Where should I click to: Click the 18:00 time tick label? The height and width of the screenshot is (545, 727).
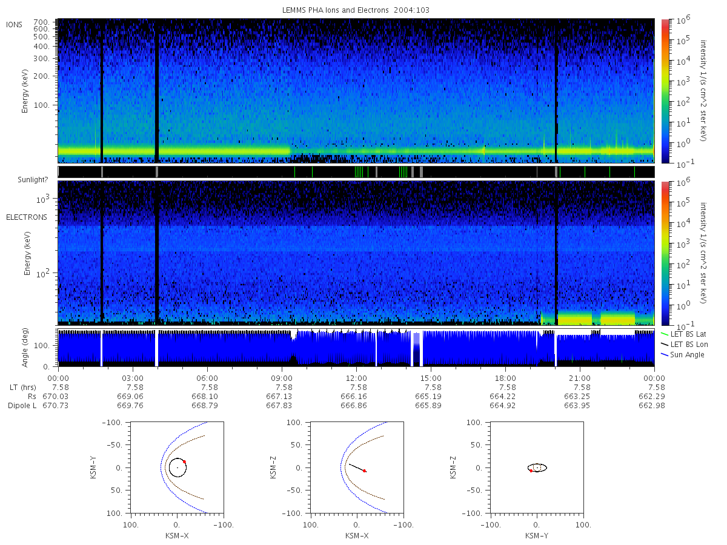click(505, 378)
